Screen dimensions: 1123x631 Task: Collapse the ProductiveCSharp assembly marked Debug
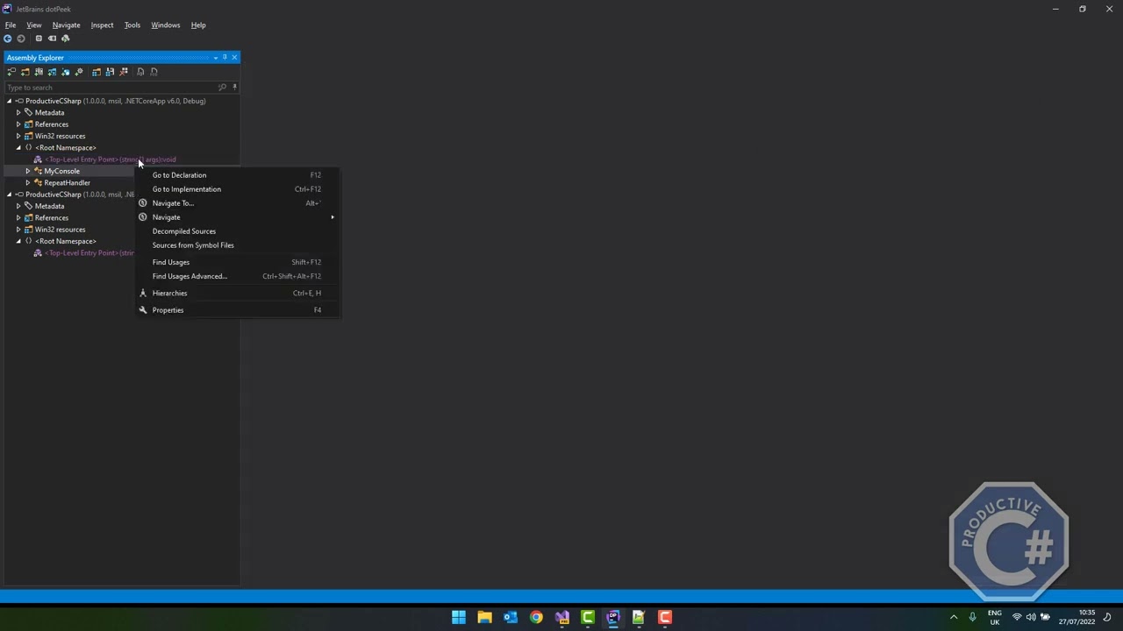pos(9,101)
